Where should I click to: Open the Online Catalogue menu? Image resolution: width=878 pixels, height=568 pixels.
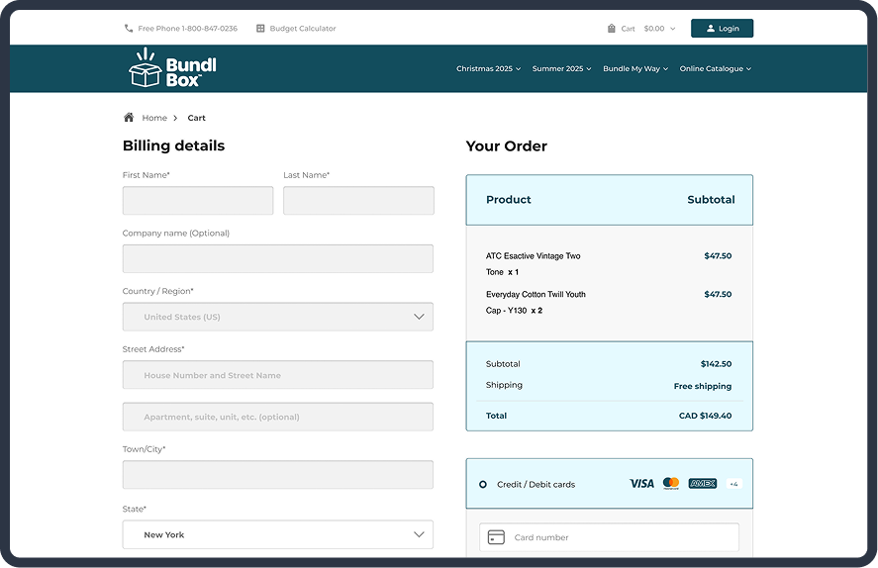click(715, 68)
